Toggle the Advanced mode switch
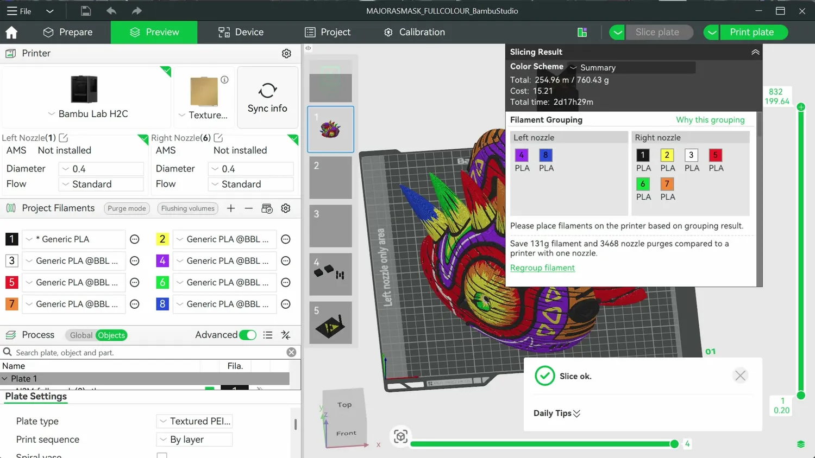This screenshot has width=815, height=458. click(248, 335)
